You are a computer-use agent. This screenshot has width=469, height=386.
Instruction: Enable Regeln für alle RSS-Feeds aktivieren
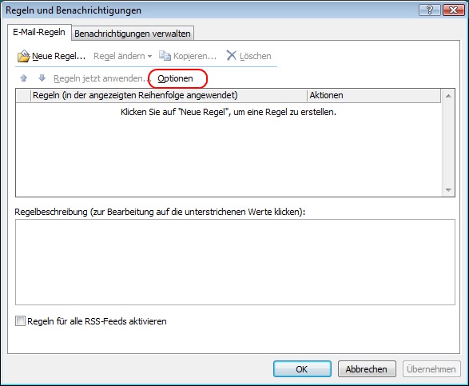pyautogui.click(x=20, y=321)
